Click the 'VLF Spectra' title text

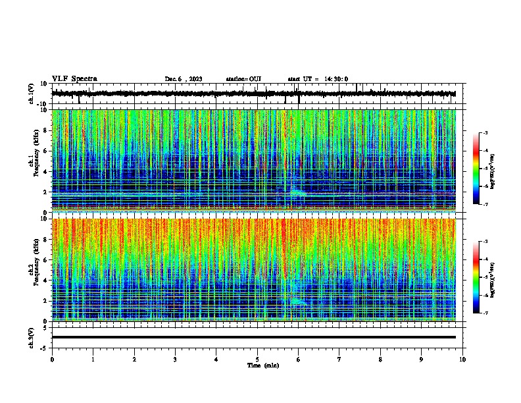pyautogui.click(x=75, y=79)
